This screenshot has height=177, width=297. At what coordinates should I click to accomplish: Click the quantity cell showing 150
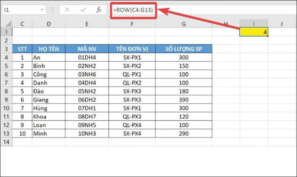pos(184,66)
